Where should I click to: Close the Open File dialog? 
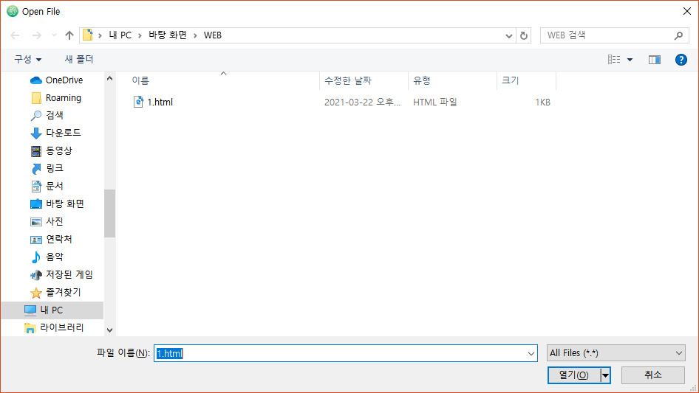tap(687, 11)
